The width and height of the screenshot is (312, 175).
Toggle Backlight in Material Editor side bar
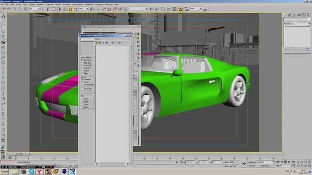(138, 38)
